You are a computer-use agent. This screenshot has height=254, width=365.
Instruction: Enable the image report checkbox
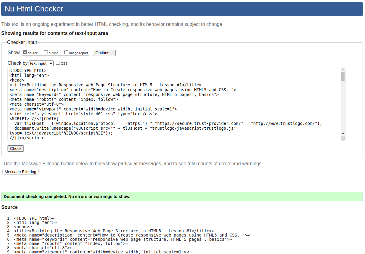[x=67, y=52]
